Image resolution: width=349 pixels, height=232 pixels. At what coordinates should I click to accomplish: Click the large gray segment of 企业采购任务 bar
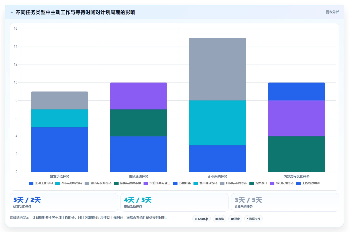tap(218, 69)
